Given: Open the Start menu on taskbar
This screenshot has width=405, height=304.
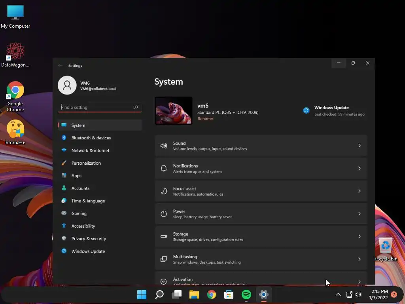Looking at the screenshot, I should pyautogui.click(x=142, y=294).
